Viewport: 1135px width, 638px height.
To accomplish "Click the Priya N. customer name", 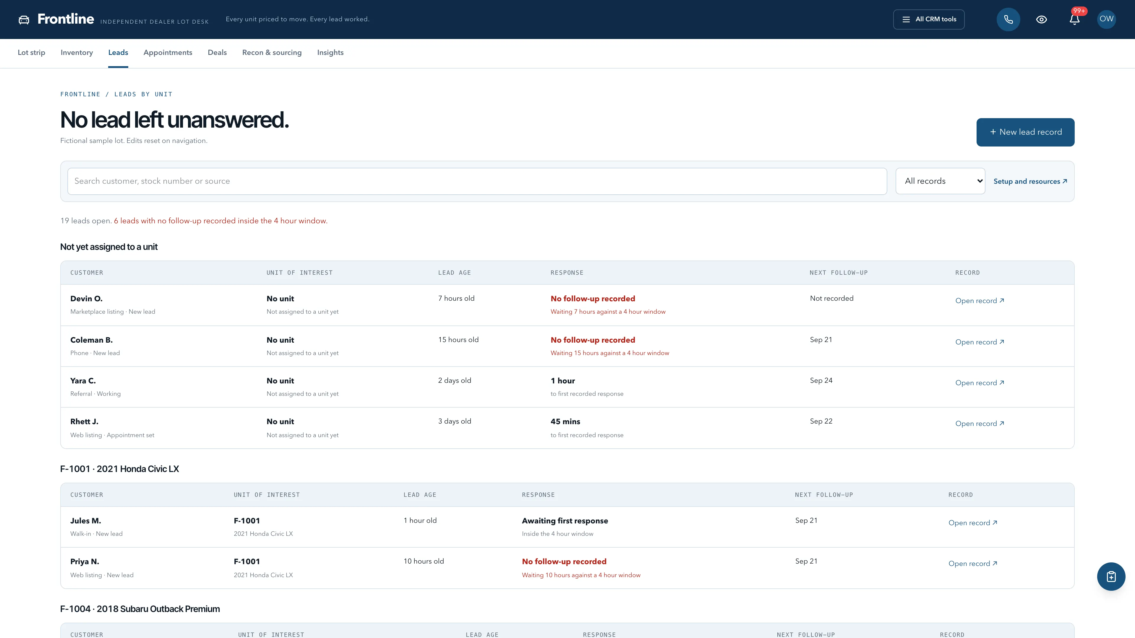I will [85, 561].
